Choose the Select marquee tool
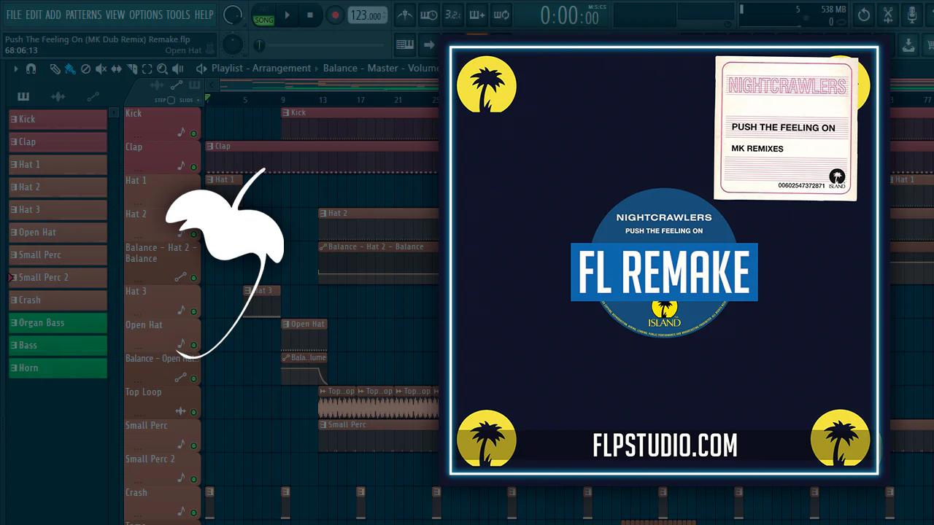 coord(147,69)
